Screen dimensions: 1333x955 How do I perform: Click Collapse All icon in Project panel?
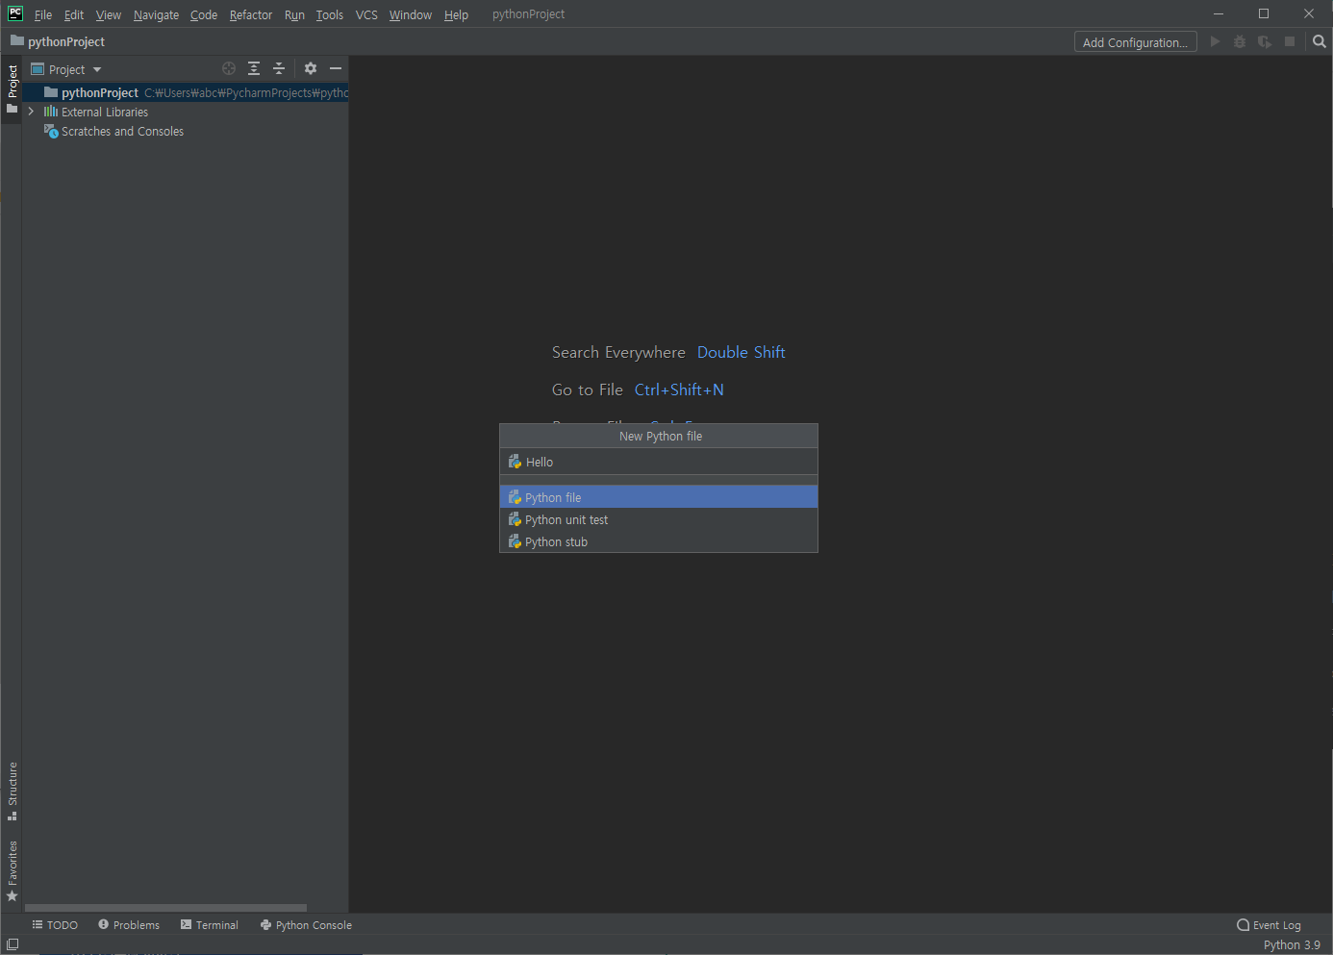point(279,68)
